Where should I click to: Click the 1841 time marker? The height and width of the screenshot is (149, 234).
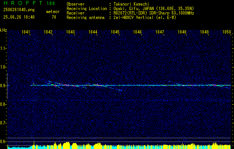coord(26,32)
